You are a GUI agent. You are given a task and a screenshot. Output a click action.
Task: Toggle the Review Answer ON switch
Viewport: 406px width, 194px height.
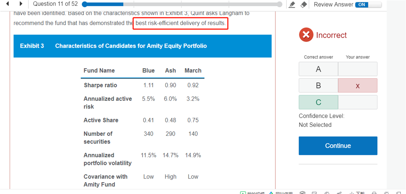pyautogui.click(x=368, y=4)
